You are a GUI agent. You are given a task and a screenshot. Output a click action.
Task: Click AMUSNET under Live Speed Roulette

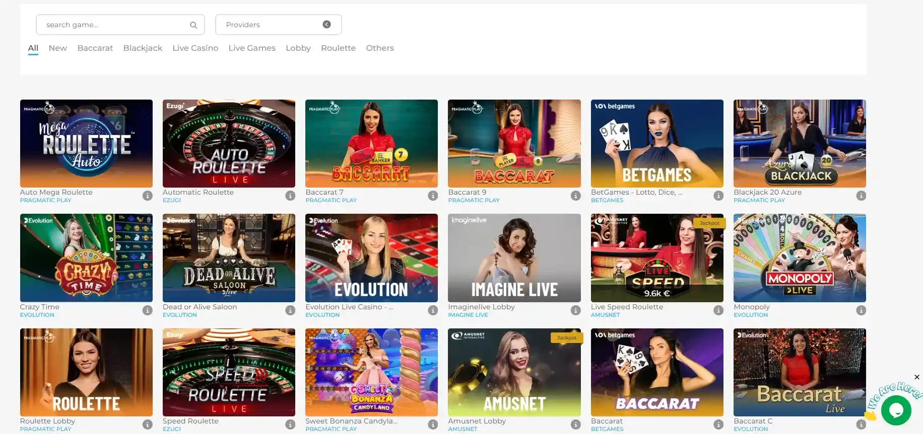tap(605, 315)
